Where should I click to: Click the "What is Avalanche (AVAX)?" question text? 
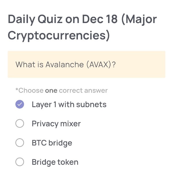point(65,65)
